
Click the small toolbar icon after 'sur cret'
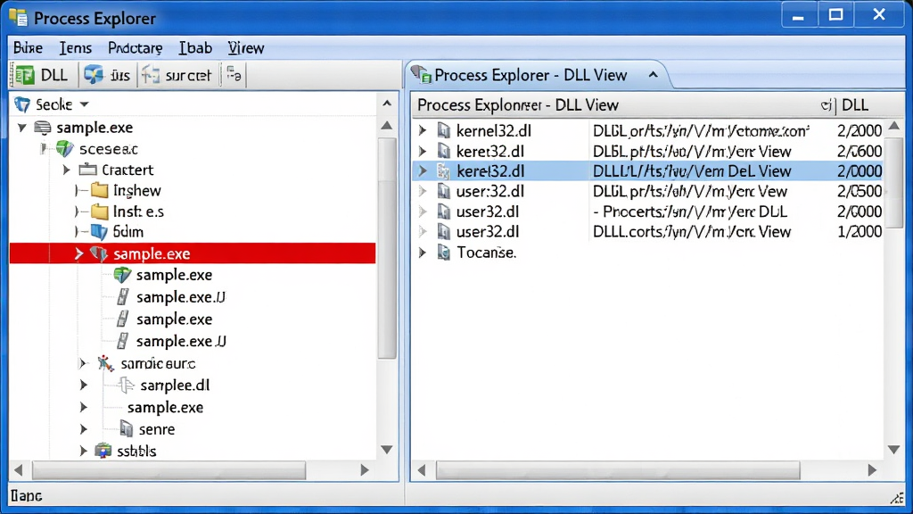pyautogui.click(x=234, y=75)
